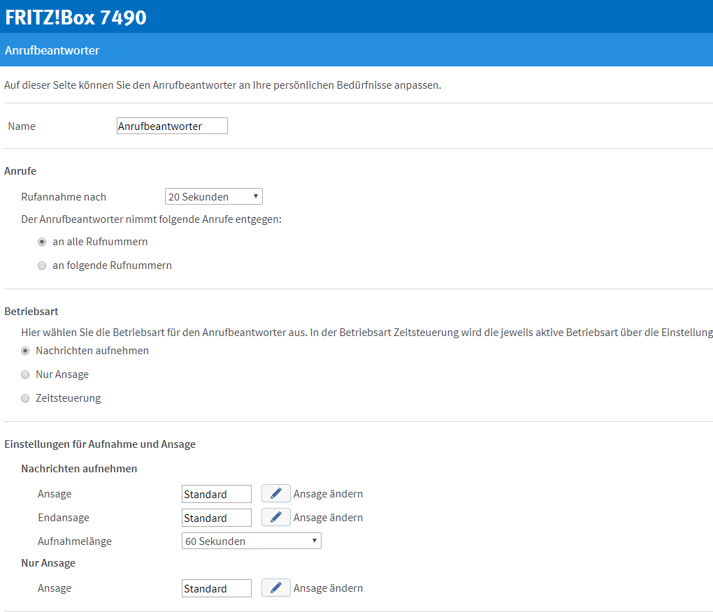
Task: Click the 'Nachrichten aufnehmen' subsection heading
Action: click(79, 468)
